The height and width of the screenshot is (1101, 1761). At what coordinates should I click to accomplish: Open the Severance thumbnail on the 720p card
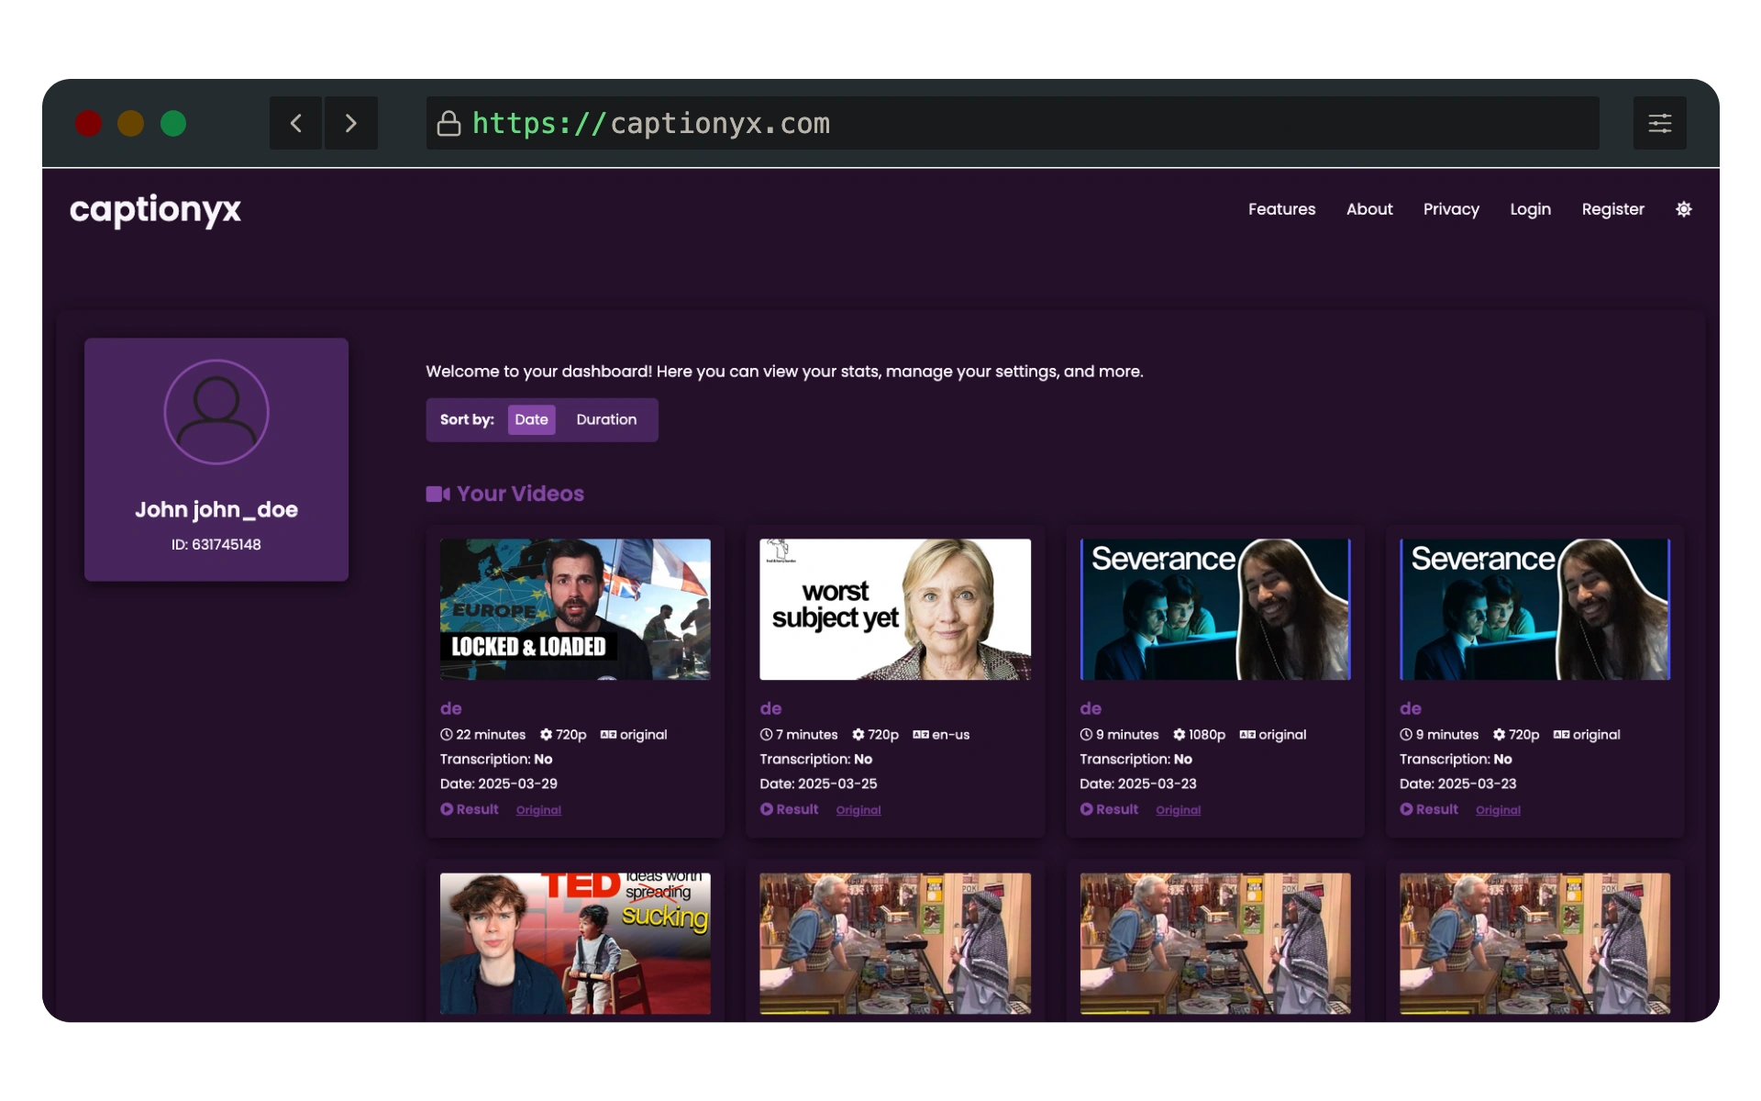[x=1534, y=609]
